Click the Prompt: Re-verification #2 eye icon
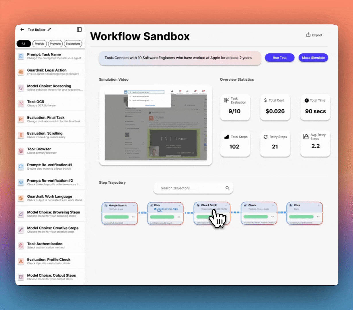The image size is (353, 310). tap(21, 182)
